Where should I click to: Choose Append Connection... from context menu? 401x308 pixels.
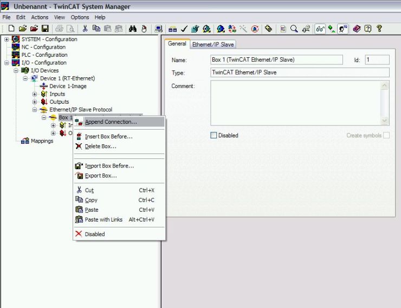pyautogui.click(x=119, y=122)
